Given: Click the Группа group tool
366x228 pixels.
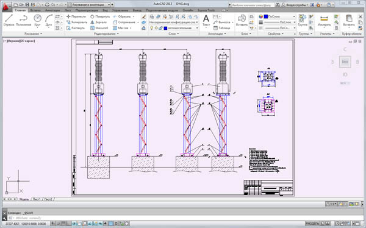Looking at the screenshot, I should pos(303,20).
